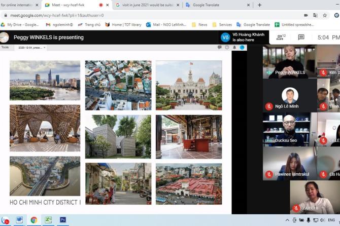Bookmark this page with star icon

click(325, 15)
